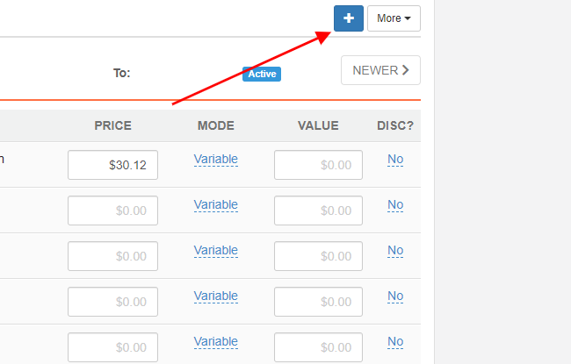Screen dimensions: 571x364
Task: Open the More dropdown menu
Action: pos(394,18)
